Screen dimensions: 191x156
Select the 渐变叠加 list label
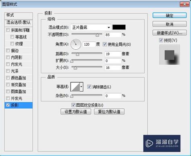pyautogui.click(x=19, y=85)
